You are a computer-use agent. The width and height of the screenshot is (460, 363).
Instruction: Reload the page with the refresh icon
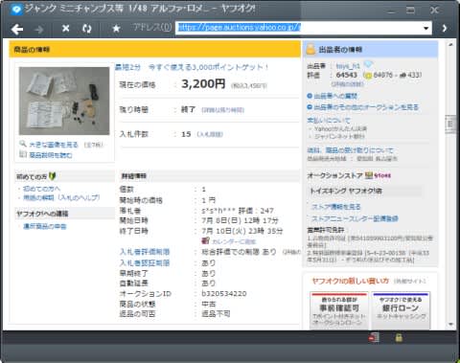pyautogui.click(x=86, y=29)
